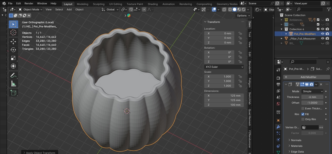Viewport: 332px width, 154px height.
Task: Open the Modifiers wrench properties tab
Action: pyautogui.click(x=278, y=127)
